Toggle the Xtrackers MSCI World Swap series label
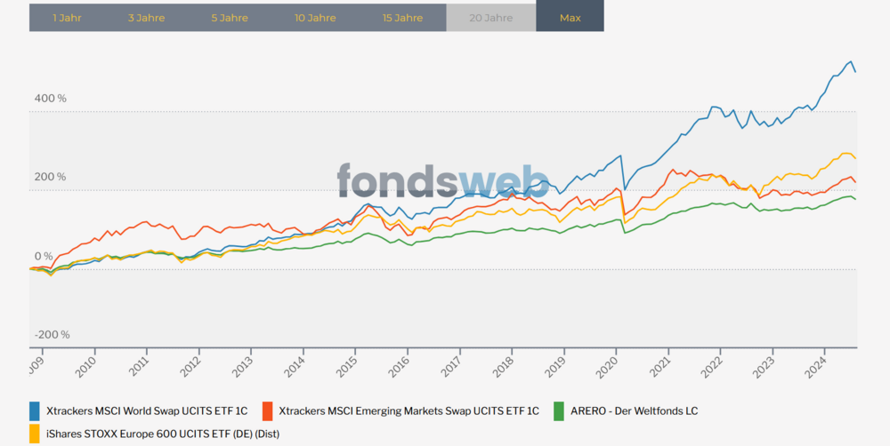The height and width of the screenshot is (446, 890). (x=146, y=411)
